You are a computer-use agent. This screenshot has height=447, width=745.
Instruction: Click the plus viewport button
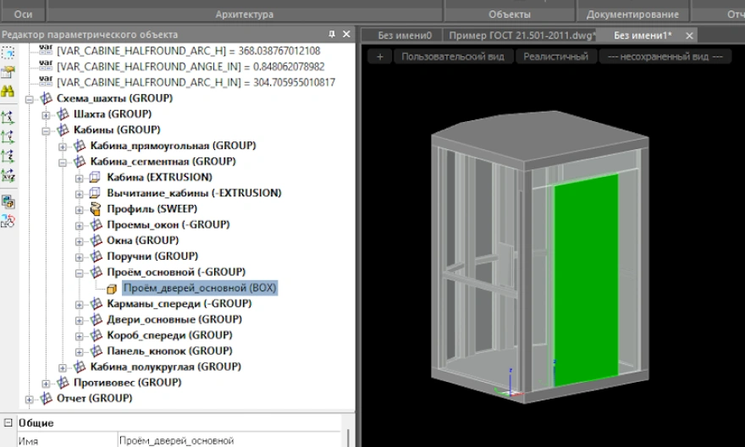tap(380, 57)
